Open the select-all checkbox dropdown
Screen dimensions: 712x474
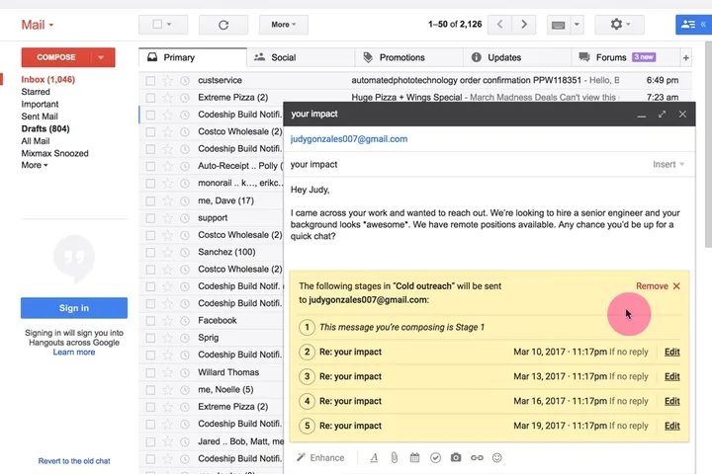tap(169, 24)
